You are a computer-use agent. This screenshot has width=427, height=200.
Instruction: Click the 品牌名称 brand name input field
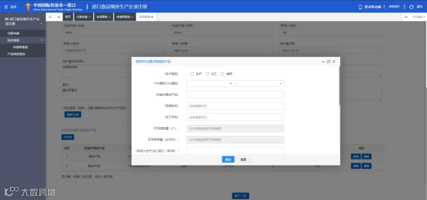pyautogui.click(x=235, y=106)
